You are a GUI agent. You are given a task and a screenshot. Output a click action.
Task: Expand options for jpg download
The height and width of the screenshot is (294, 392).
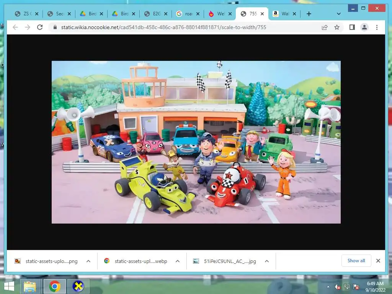(267, 261)
